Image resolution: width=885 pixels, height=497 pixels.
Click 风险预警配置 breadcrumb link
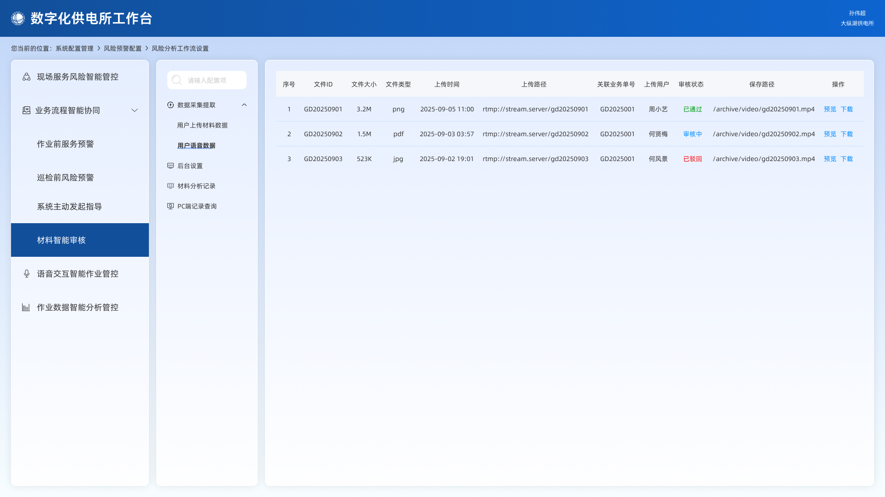pos(123,48)
